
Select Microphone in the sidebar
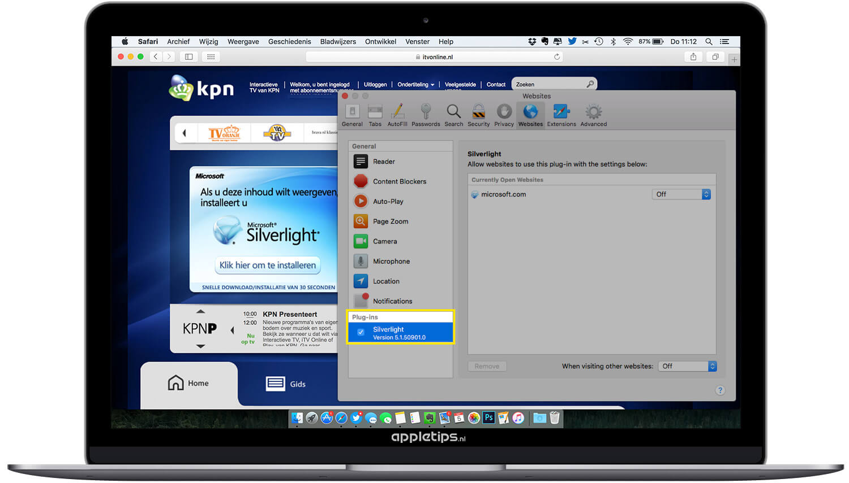coord(401,261)
